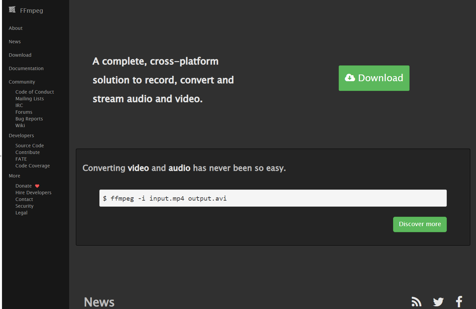Open the FATE link

coord(21,159)
